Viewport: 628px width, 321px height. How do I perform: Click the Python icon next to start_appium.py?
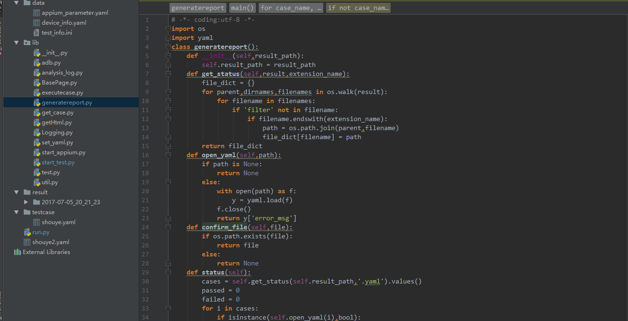[37, 152]
